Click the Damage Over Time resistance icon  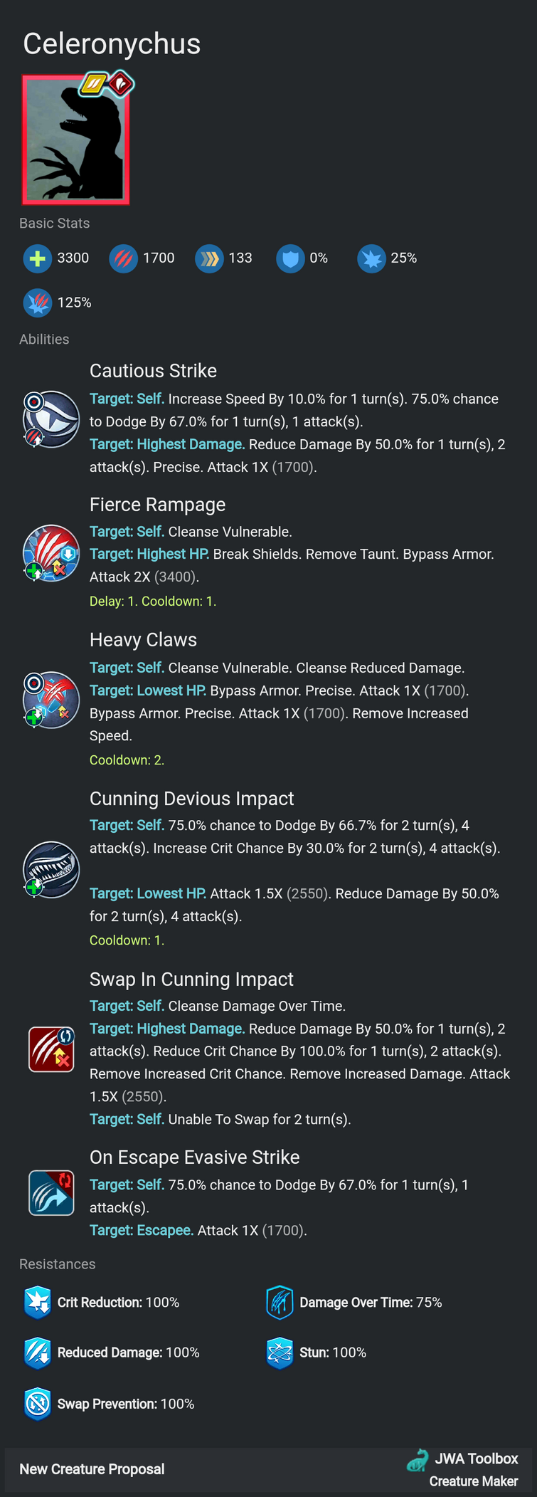[x=280, y=1303]
